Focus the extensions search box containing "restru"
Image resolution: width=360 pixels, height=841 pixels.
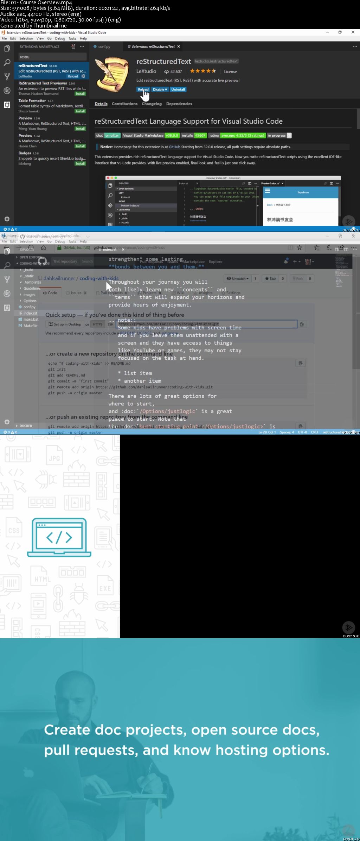coord(52,57)
